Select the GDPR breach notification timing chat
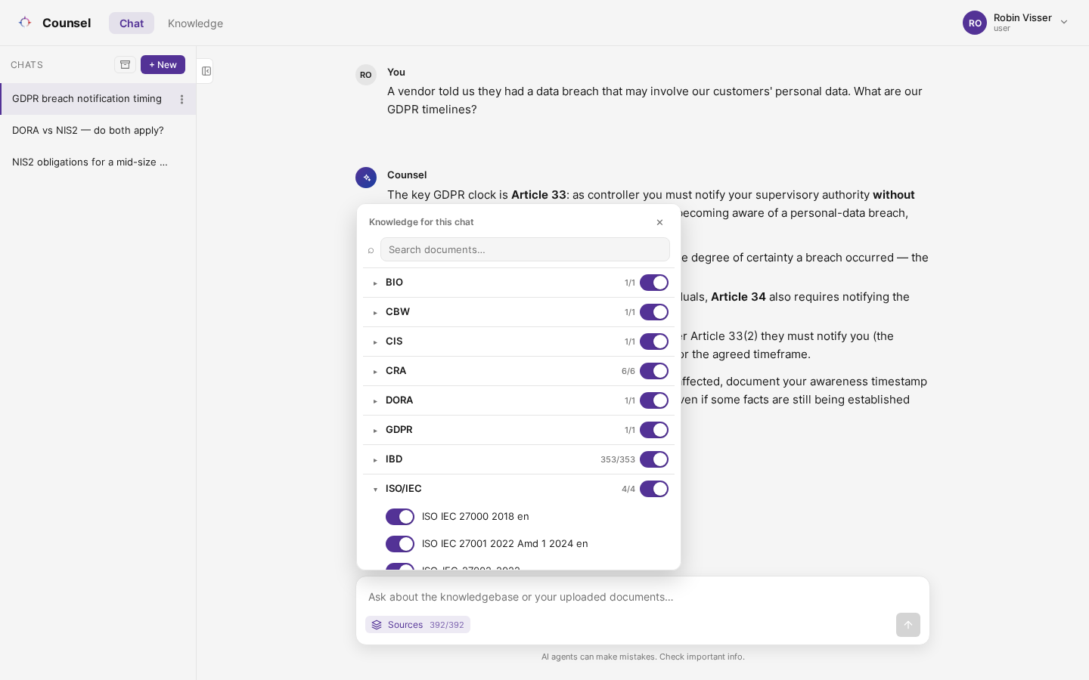The height and width of the screenshot is (680, 1089). (x=98, y=99)
